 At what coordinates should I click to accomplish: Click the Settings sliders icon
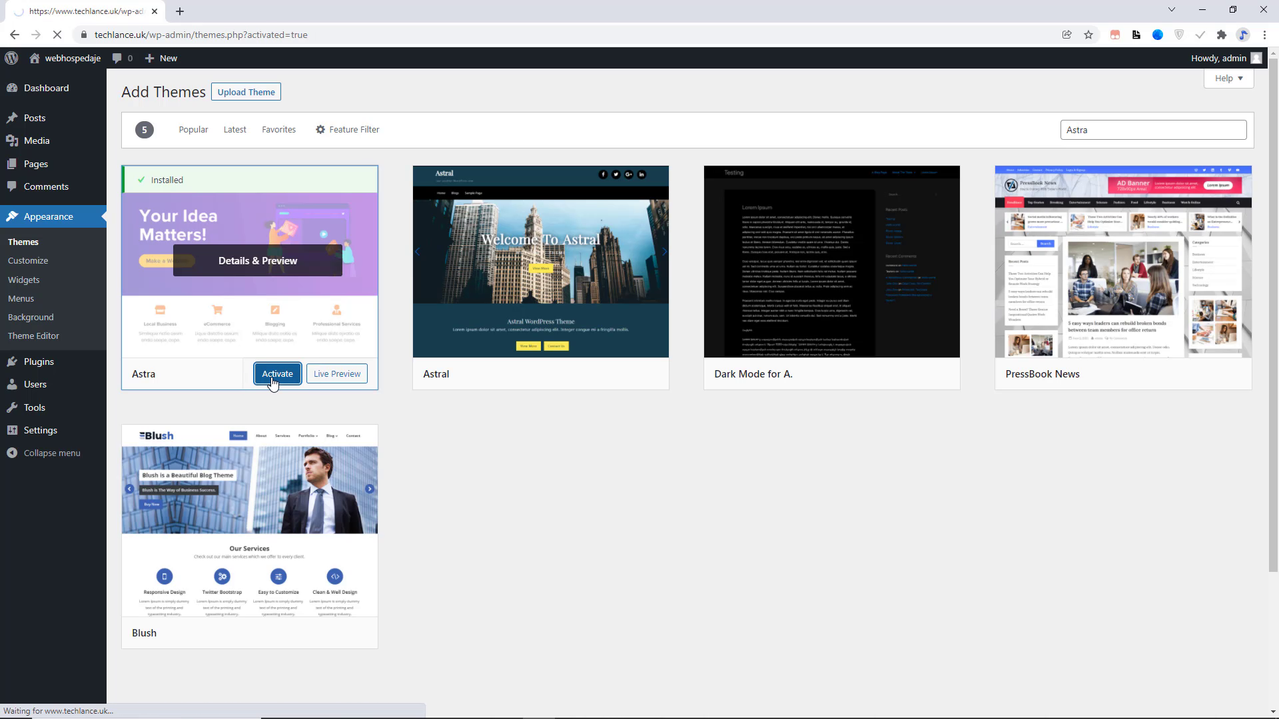coord(12,430)
